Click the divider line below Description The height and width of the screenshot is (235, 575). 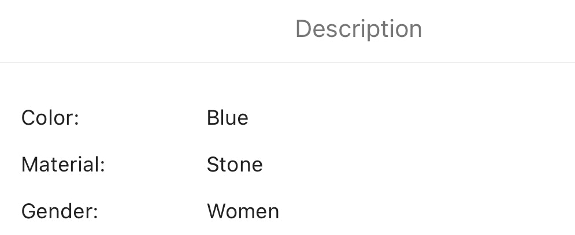(x=287, y=62)
